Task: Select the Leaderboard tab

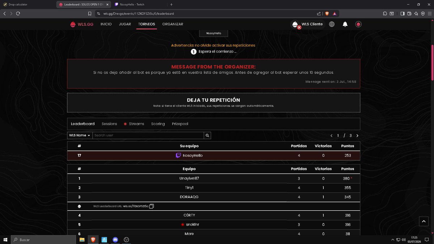Action: [82, 124]
